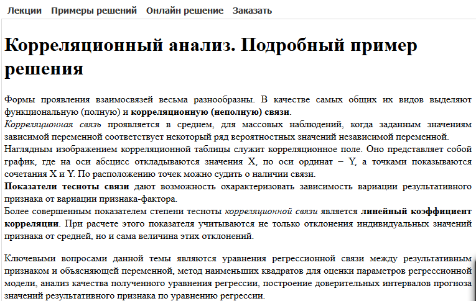The width and height of the screenshot is (476, 301).
Task: Click italic phrase Корреляционная связь at paragraph start
Action: pos(52,125)
